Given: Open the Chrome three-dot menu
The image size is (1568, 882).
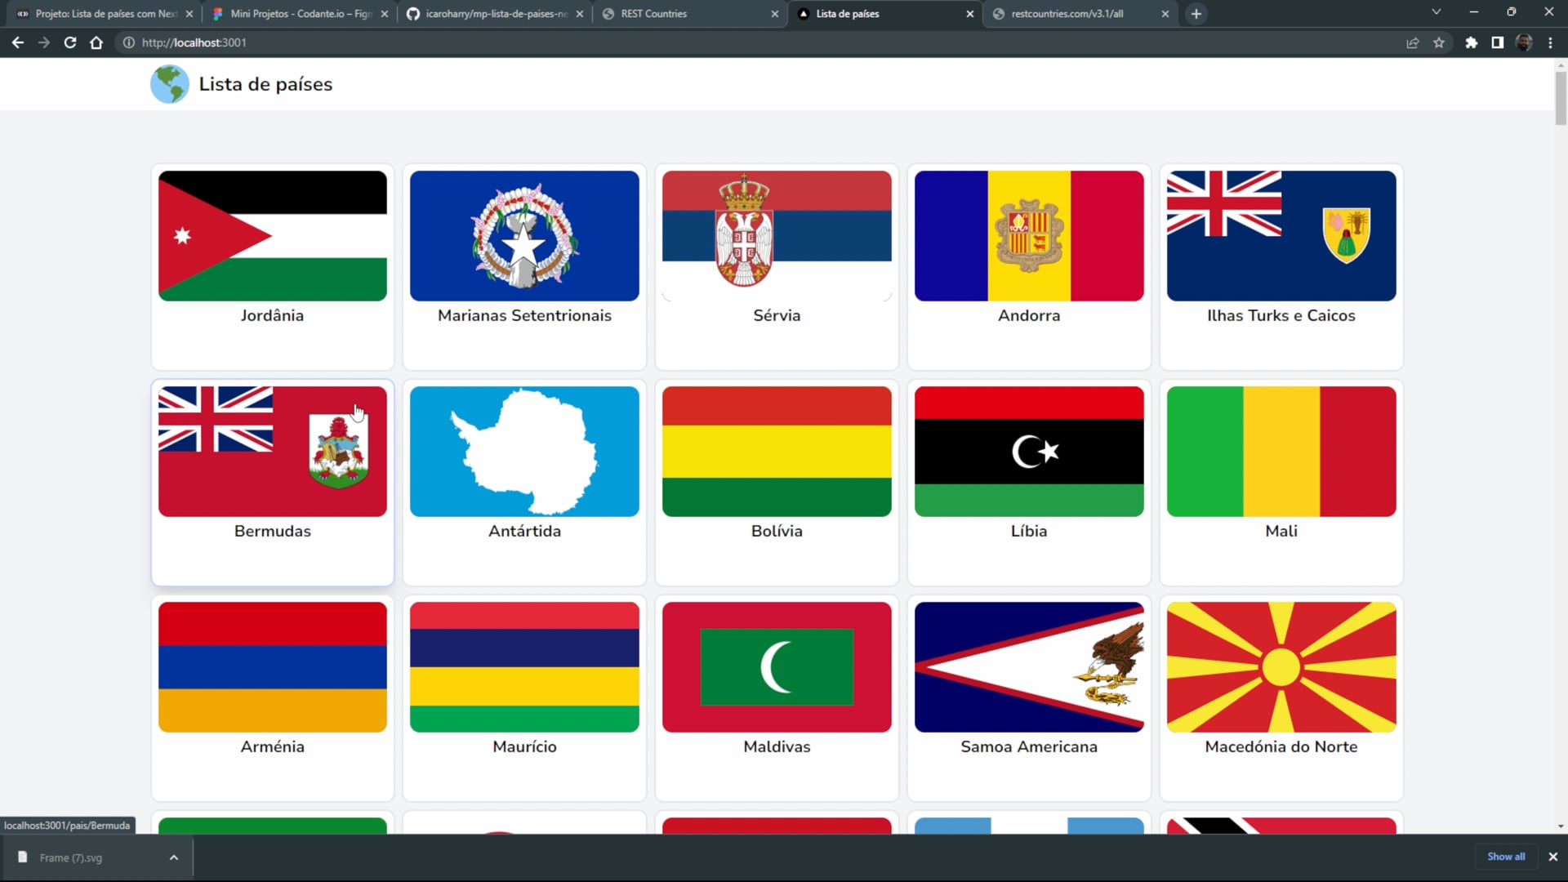Looking at the screenshot, I should point(1550,42).
